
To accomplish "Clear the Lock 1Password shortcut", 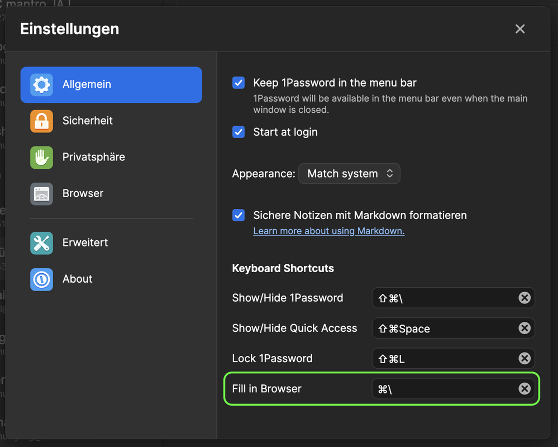I will tap(524, 358).
